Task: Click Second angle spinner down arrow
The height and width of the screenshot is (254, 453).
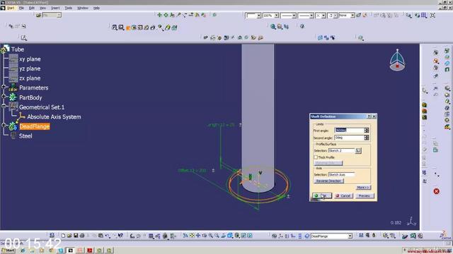Action: point(367,139)
